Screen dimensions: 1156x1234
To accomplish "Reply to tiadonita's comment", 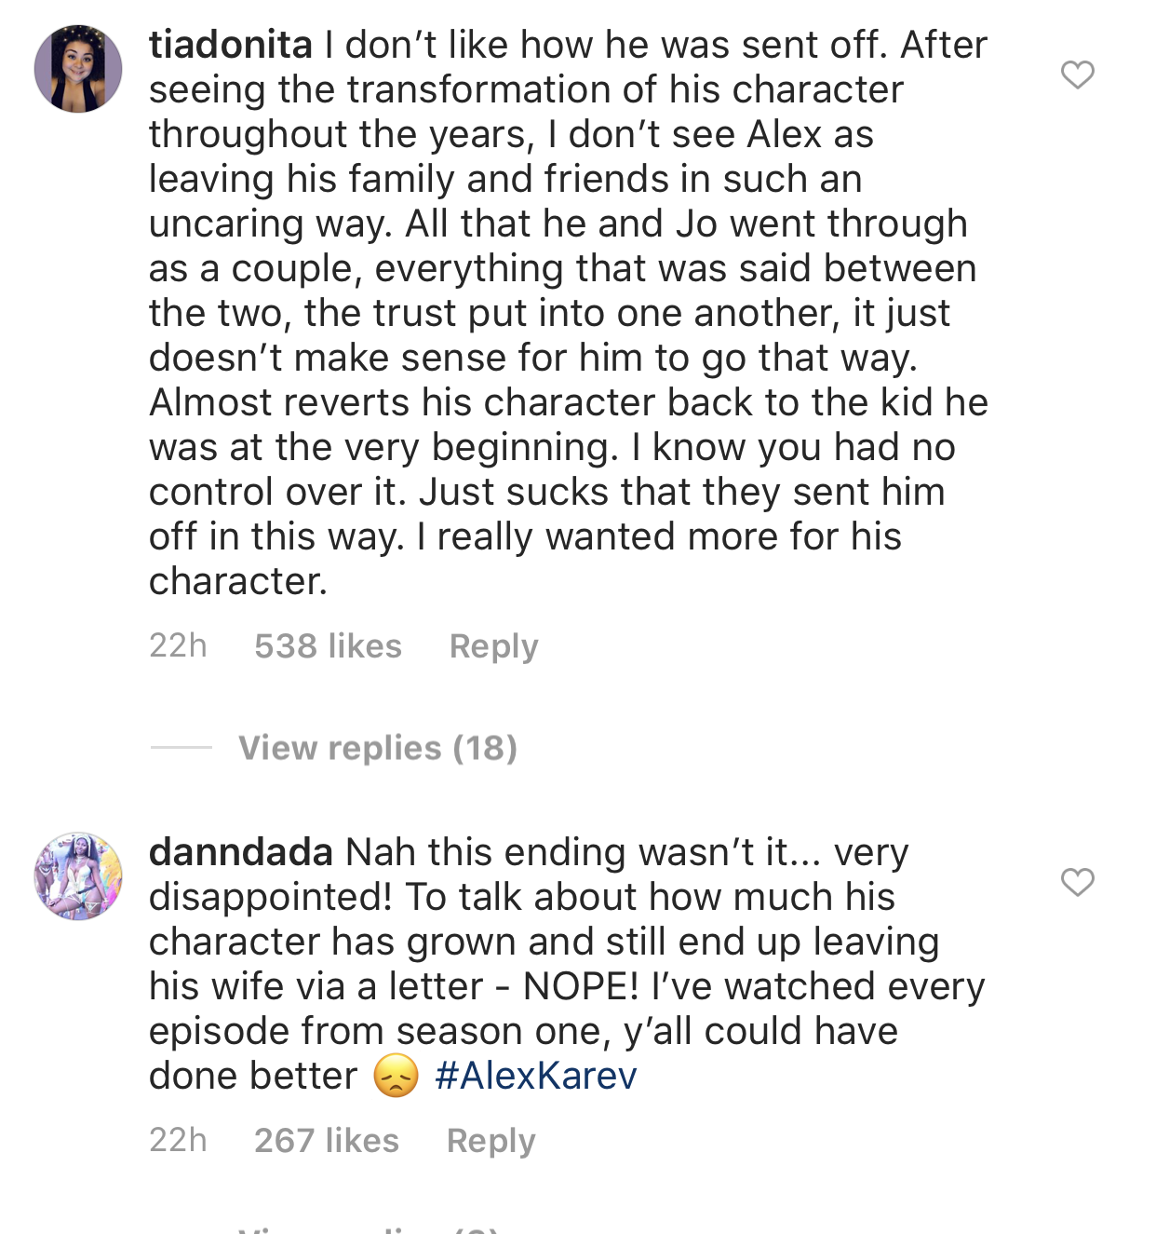I will click(493, 646).
